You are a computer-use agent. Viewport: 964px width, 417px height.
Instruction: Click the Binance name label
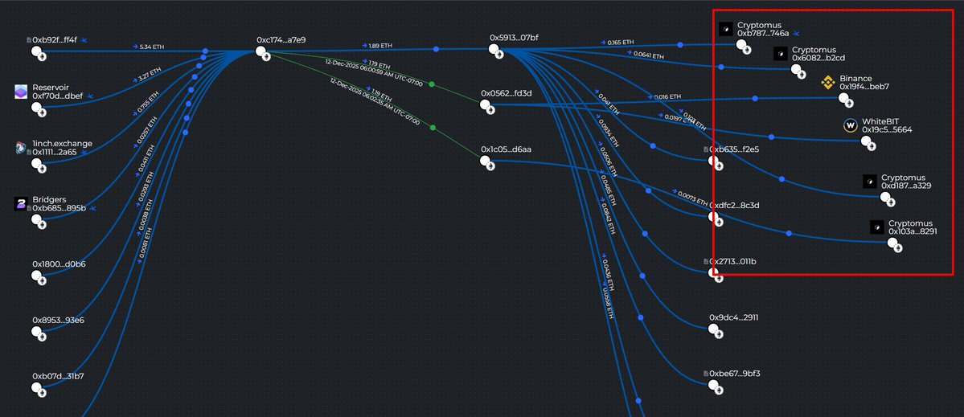[x=855, y=79]
